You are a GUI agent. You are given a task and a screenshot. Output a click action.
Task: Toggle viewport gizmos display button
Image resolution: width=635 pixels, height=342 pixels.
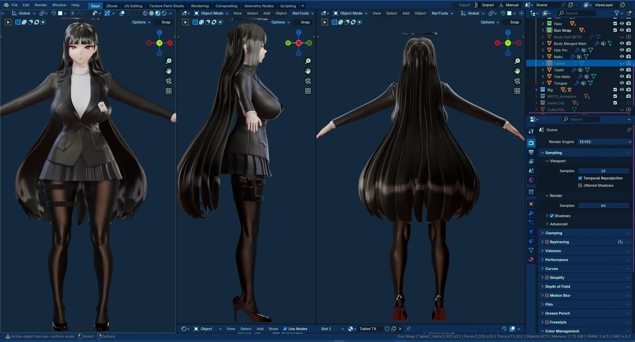[107, 13]
